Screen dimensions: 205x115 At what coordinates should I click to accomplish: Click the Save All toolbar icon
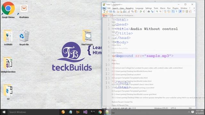(114, 11)
